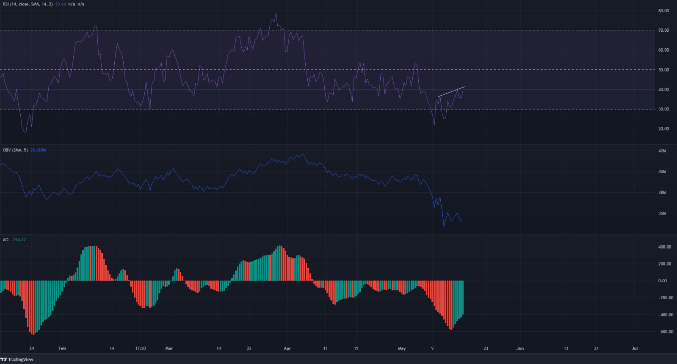Screen dimensions: 677x364
Task: Click the 36M OBV scale label
Action: [662, 213]
